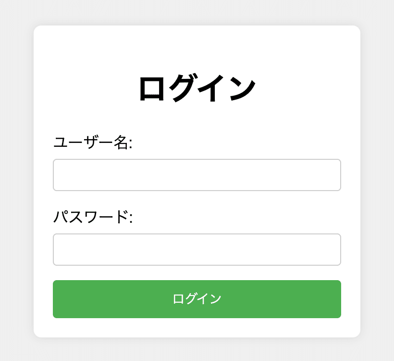Click the ユーザー名 input field

point(197,175)
